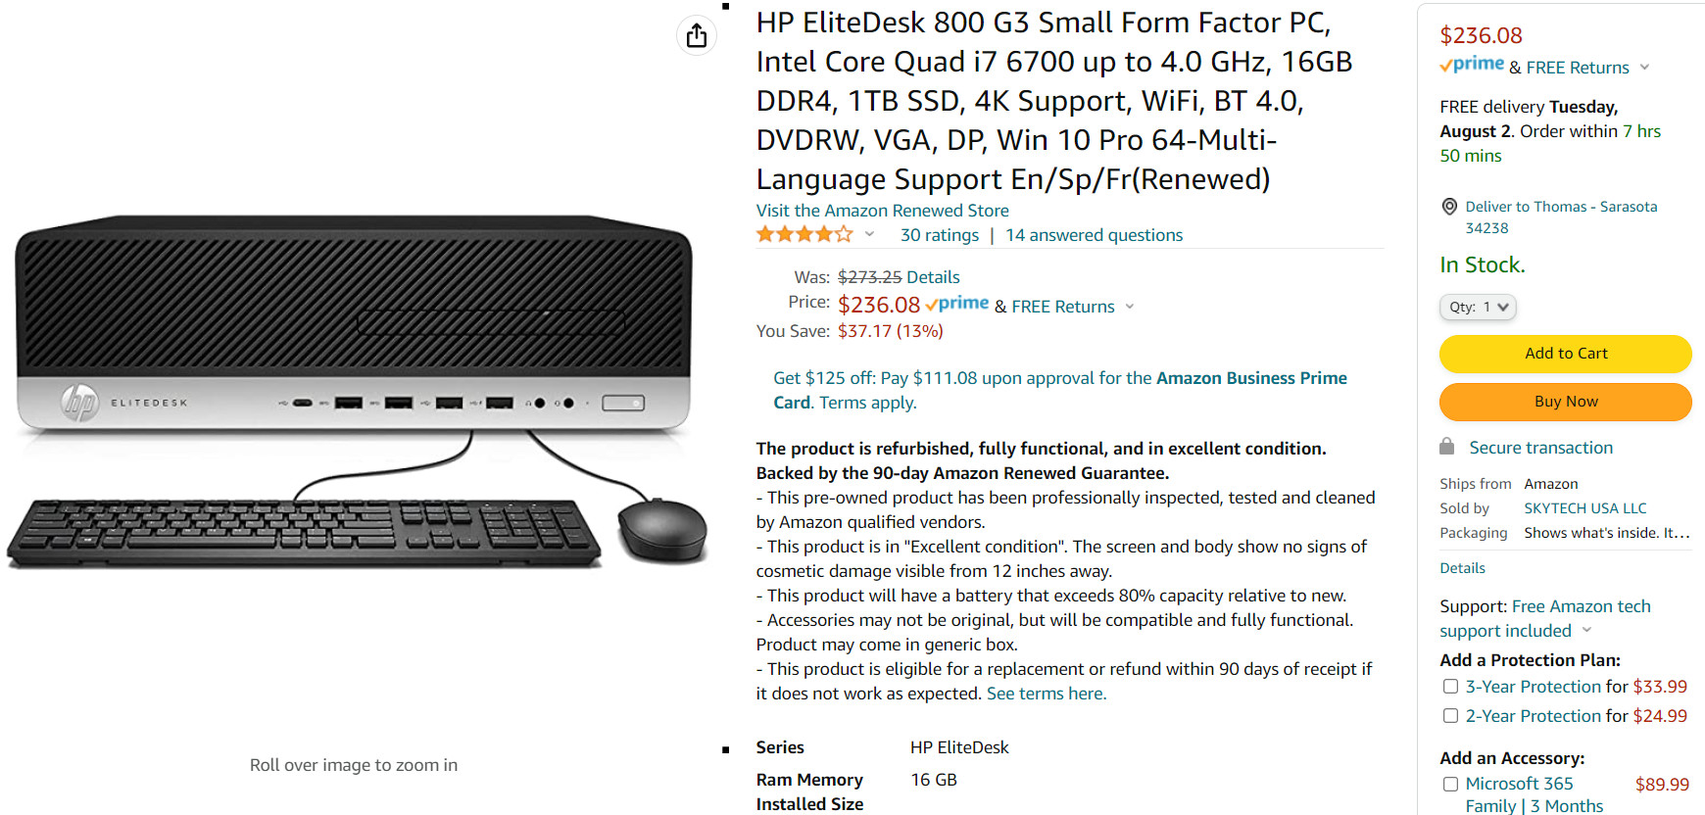Open the Qty quantity dropdown
The image size is (1705, 815).
click(x=1478, y=307)
